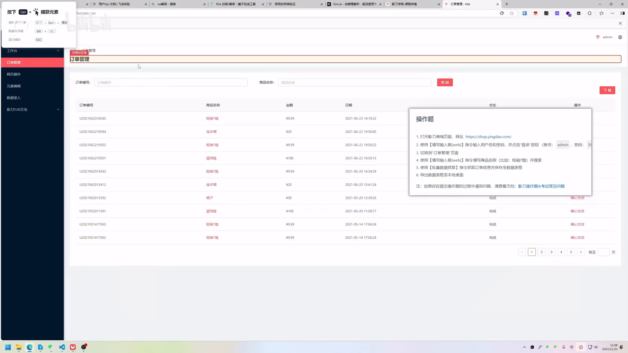Screen dimensions: 628x353
Task: Open 数据录入 in the sidebar
Action: pyautogui.click(x=32, y=98)
